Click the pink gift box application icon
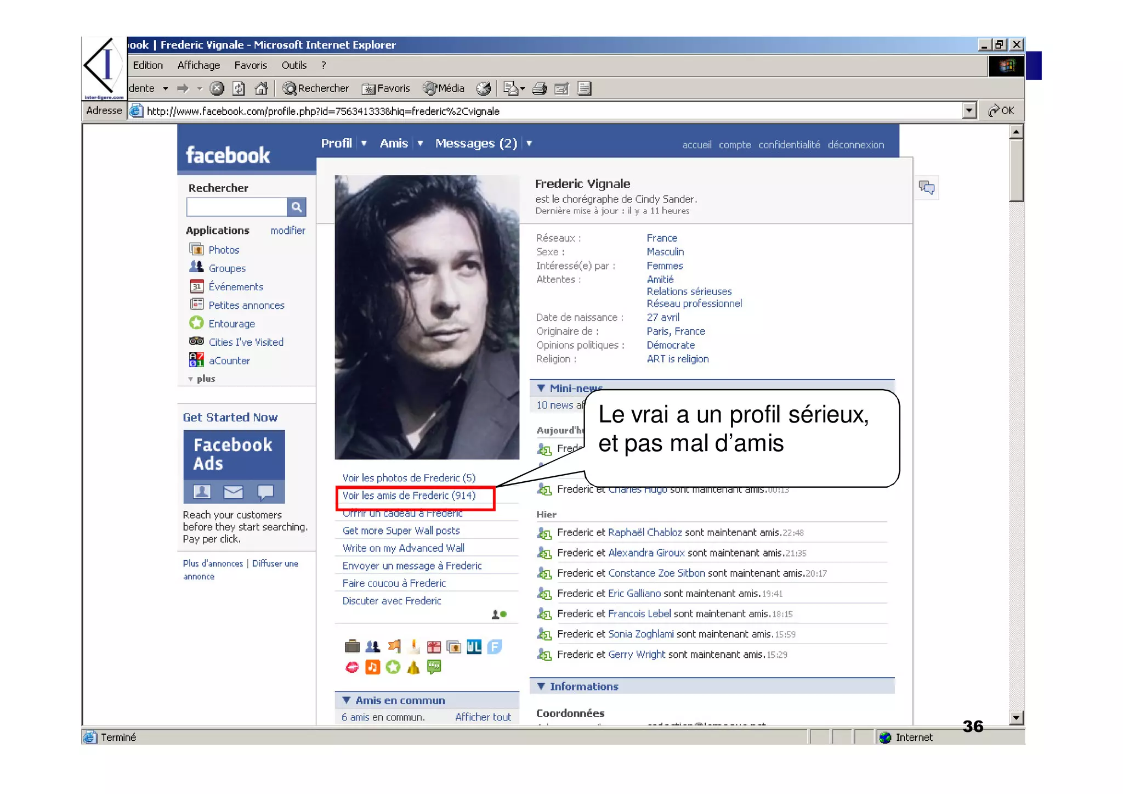This screenshot has height=794, width=1123. pos(434,647)
